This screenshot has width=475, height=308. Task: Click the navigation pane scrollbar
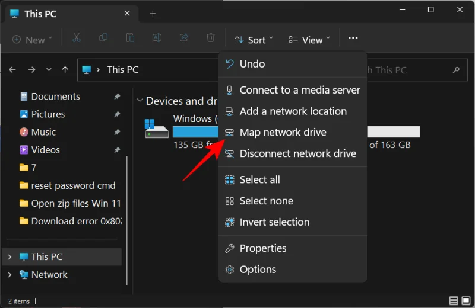[126, 220]
